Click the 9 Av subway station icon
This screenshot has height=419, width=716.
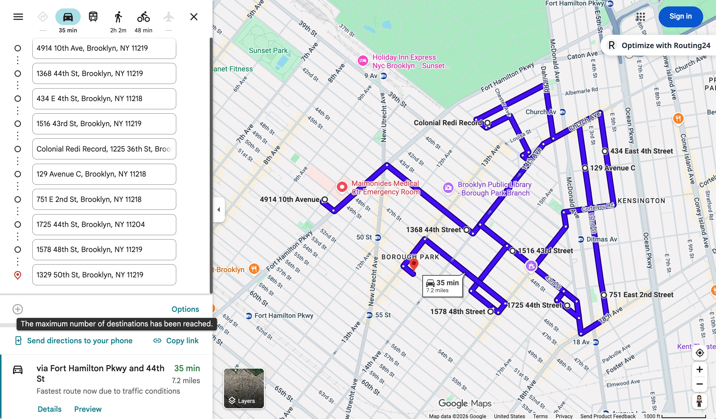[384, 76]
